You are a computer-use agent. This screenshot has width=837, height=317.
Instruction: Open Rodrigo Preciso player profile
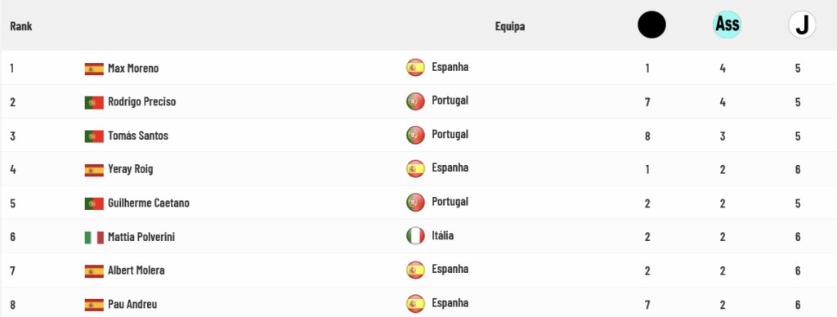click(x=141, y=102)
